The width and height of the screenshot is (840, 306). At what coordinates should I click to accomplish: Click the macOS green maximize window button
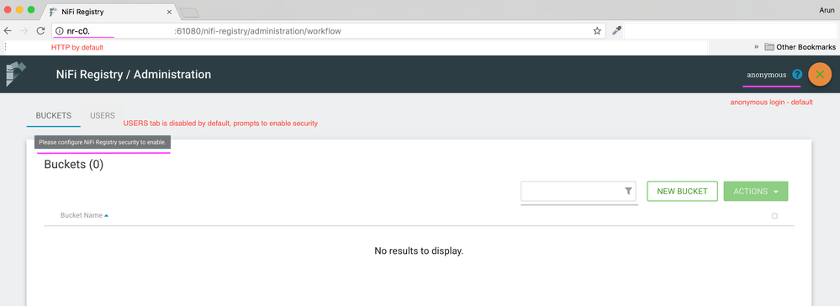[31, 9]
